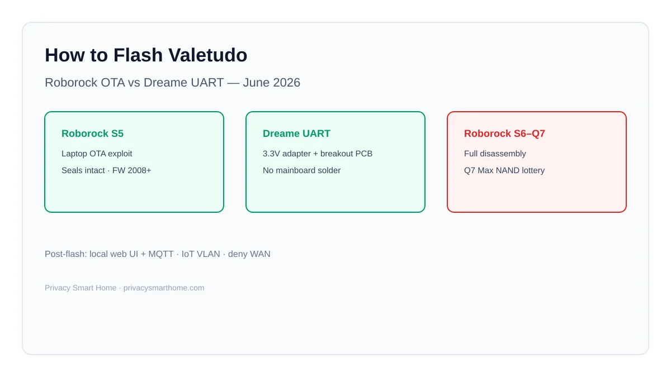Screen dimensions: 671x377
Task: Select '3.3V adapter + breakout PCB' line
Action: 318,154
